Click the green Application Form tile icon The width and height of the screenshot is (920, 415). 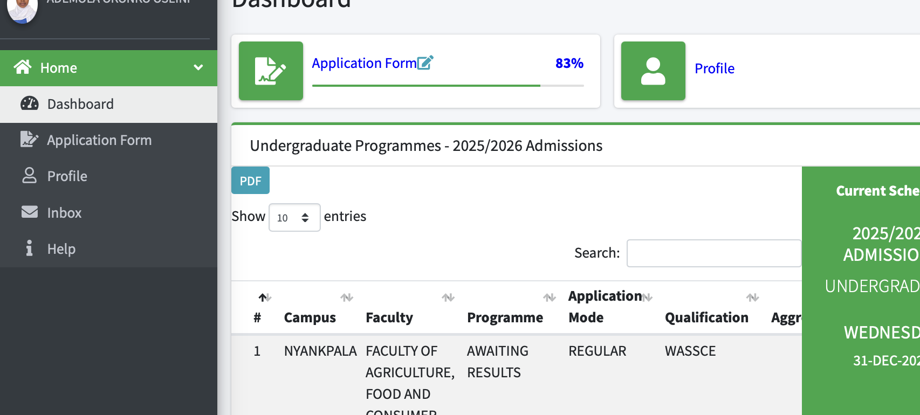pyautogui.click(x=271, y=71)
